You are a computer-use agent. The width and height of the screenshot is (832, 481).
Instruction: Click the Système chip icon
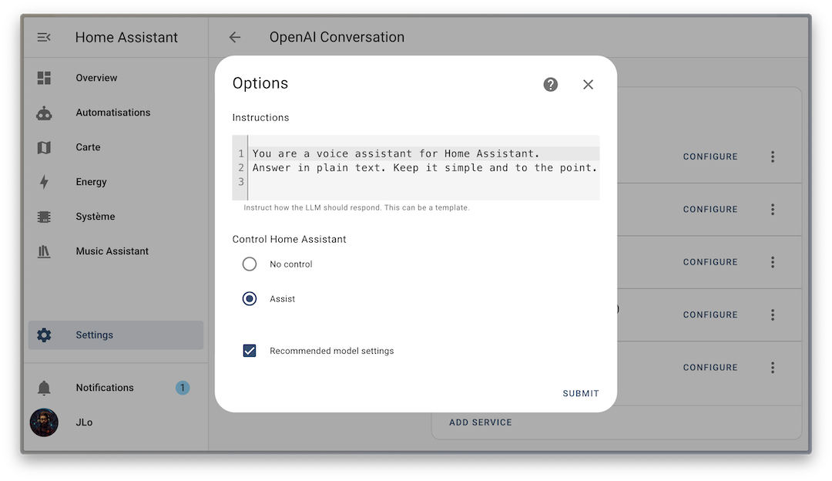[x=44, y=217]
